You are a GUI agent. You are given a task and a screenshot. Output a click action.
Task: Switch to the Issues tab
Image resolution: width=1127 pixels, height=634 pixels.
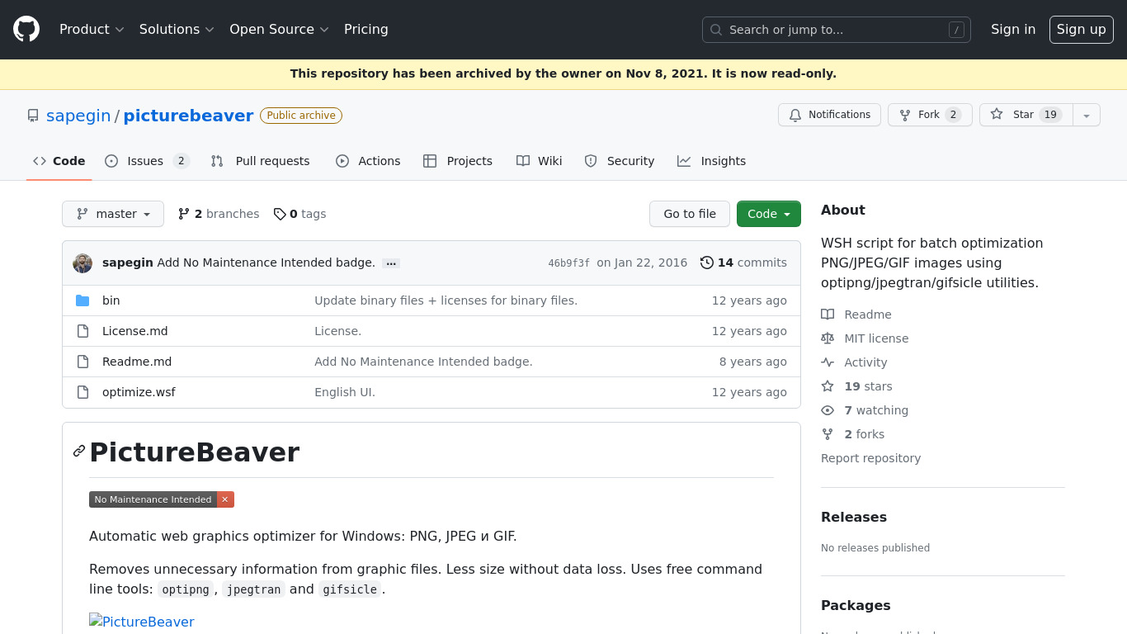(148, 161)
